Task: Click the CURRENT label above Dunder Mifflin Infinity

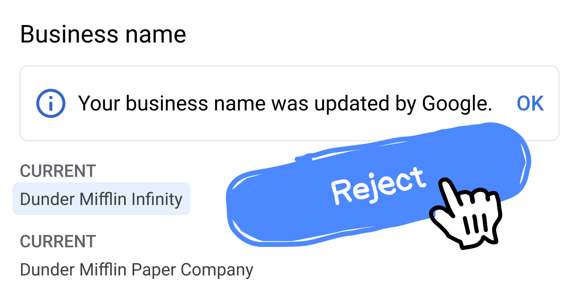Action: point(58,171)
